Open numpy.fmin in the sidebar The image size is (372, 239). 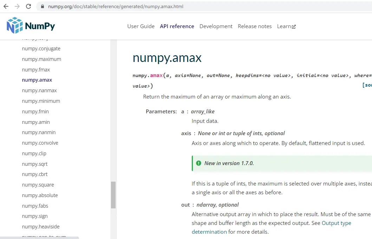35,112
